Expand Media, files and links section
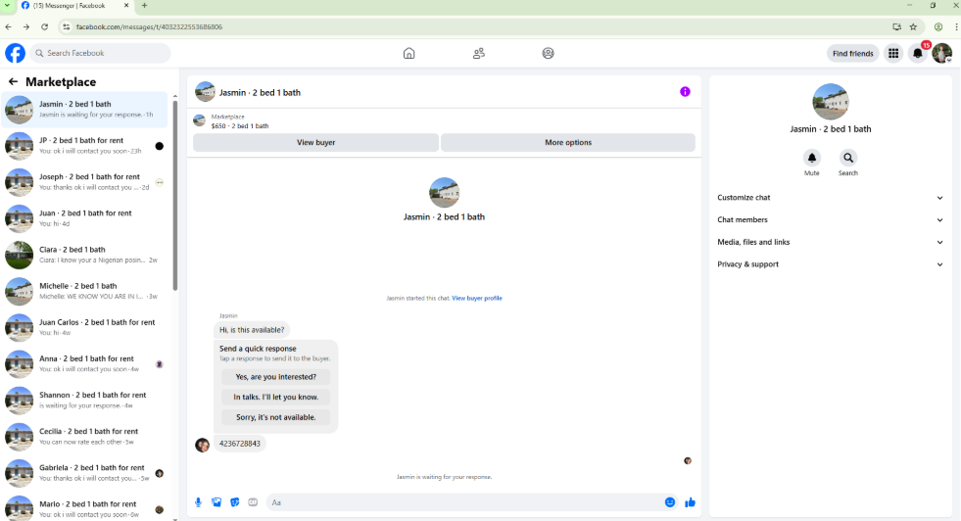 click(830, 242)
